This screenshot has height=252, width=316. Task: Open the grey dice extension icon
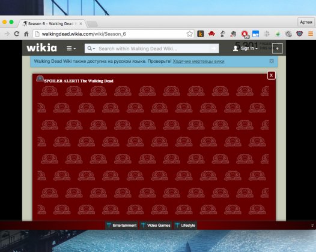pyautogui.click(x=288, y=34)
